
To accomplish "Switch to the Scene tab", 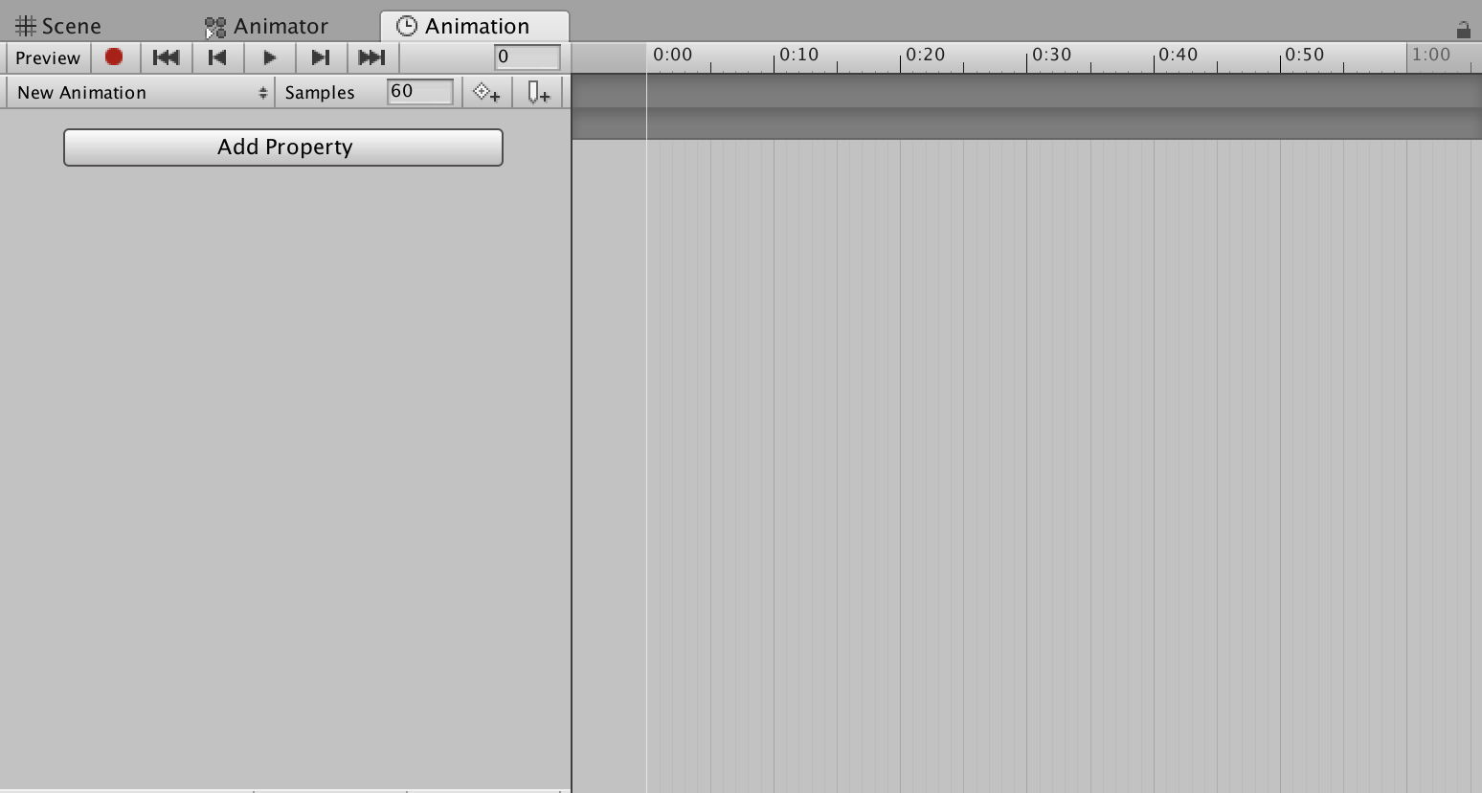I will point(58,26).
